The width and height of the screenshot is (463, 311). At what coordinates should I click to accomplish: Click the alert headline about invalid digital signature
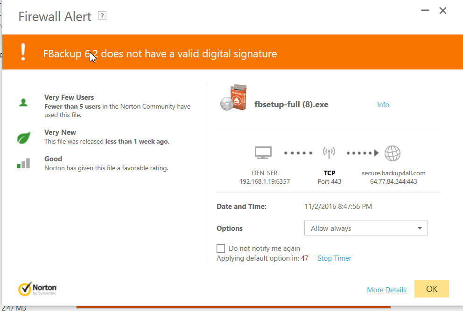[x=160, y=54]
